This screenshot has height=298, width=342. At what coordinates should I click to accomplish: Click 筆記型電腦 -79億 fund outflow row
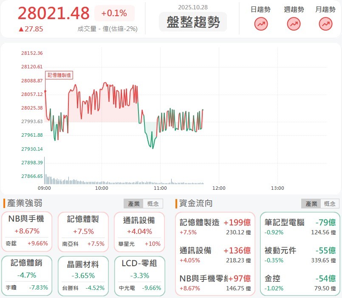coord(300,227)
